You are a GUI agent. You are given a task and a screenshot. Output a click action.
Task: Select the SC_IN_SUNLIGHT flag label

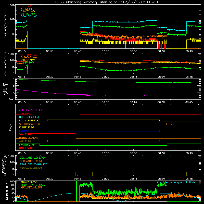click(29, 120)
